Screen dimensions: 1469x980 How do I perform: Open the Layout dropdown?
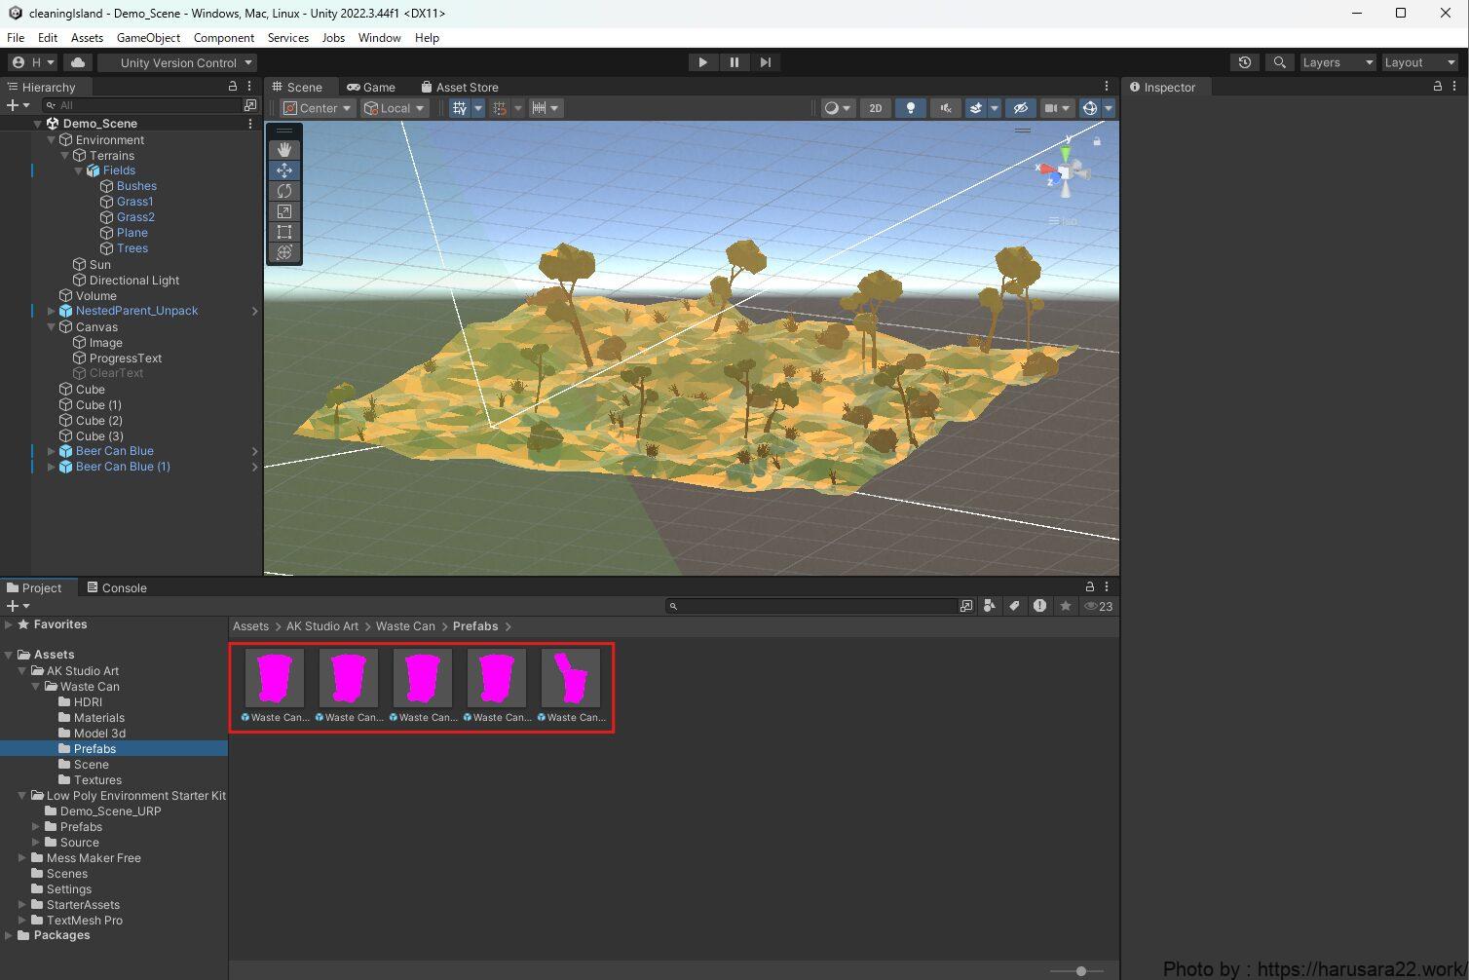pos(1419,62)
